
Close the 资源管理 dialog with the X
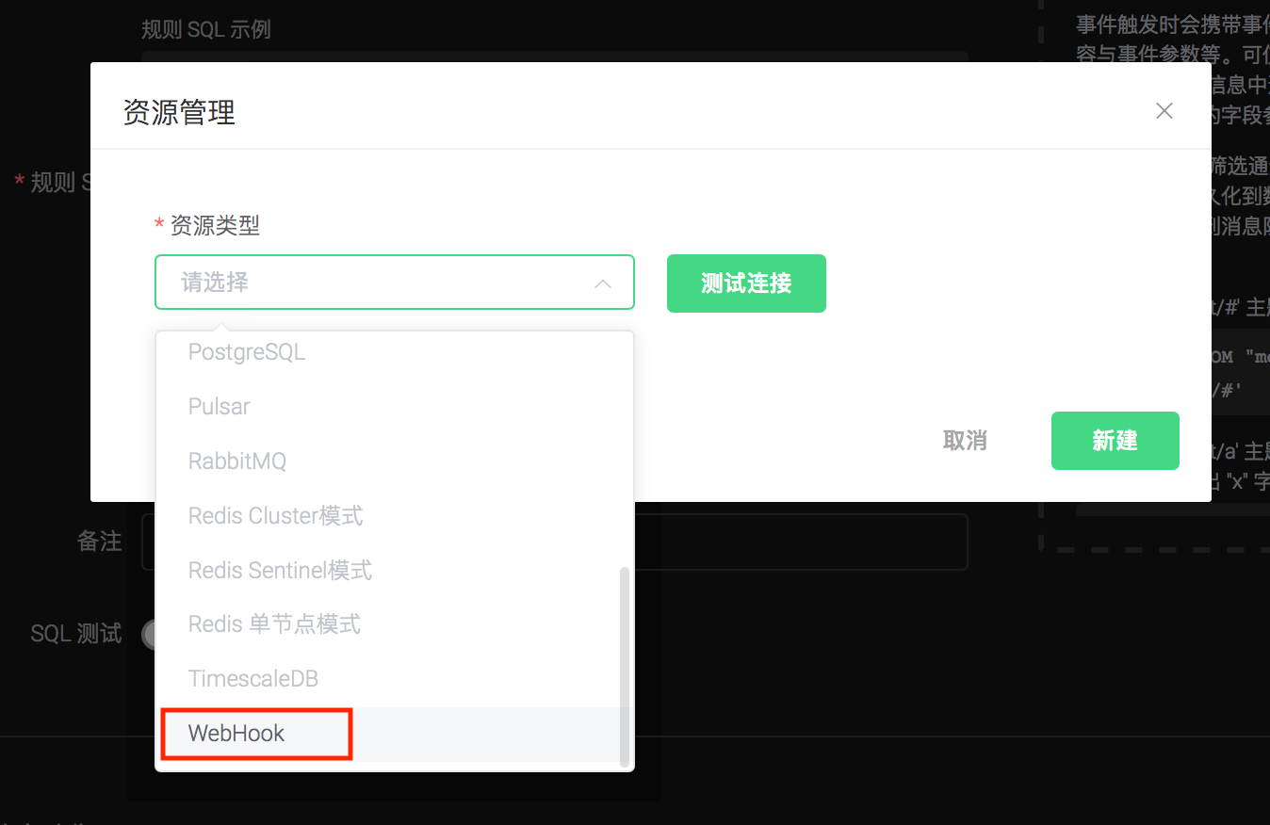click(x=1164, y=110)
